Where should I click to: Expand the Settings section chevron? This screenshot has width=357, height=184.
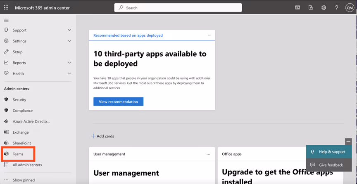pos(69,41)
